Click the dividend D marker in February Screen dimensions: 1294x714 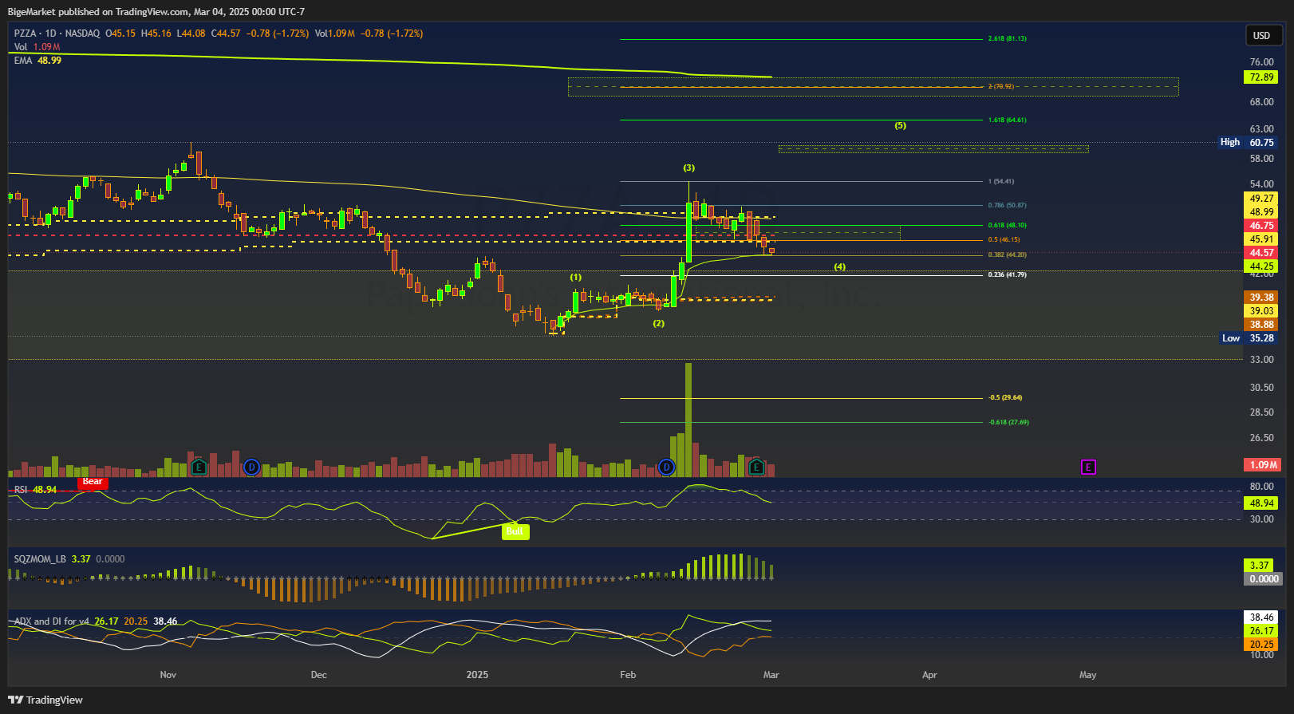click(667, 467)
